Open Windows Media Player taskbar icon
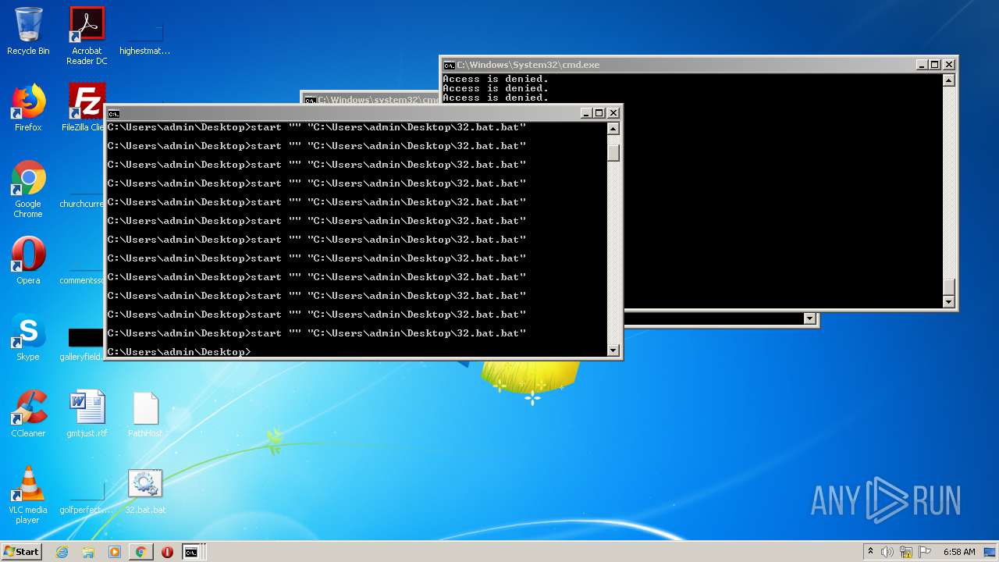Viewport: 999px width, 562px height. point(115,552)
